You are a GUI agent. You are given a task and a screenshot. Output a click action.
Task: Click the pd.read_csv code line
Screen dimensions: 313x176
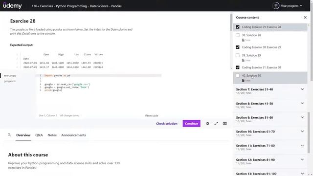[67, 84]
